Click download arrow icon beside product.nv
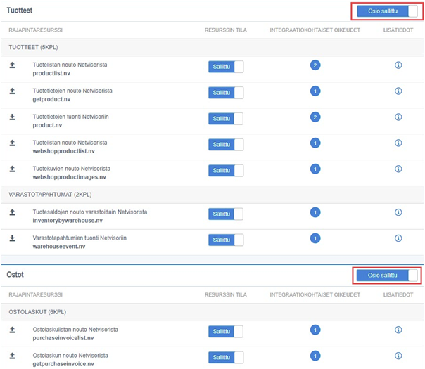This screenshot has width=425, height=369. click(x=12, y=118)
